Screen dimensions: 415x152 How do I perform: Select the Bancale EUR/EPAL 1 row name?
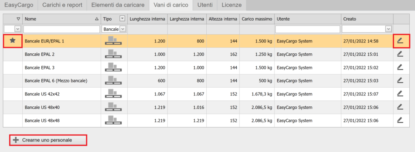(x=45, y=41)
